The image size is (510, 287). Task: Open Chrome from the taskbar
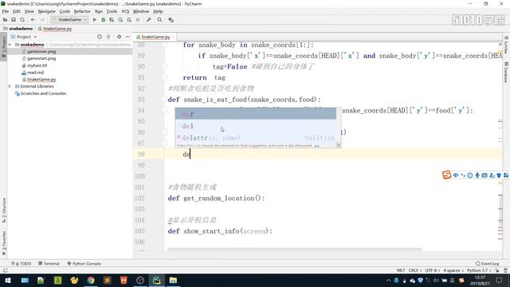[x=91, y=280]
